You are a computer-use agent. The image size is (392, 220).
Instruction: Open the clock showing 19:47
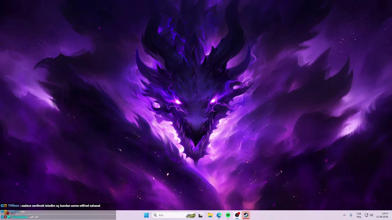(382, 215)
